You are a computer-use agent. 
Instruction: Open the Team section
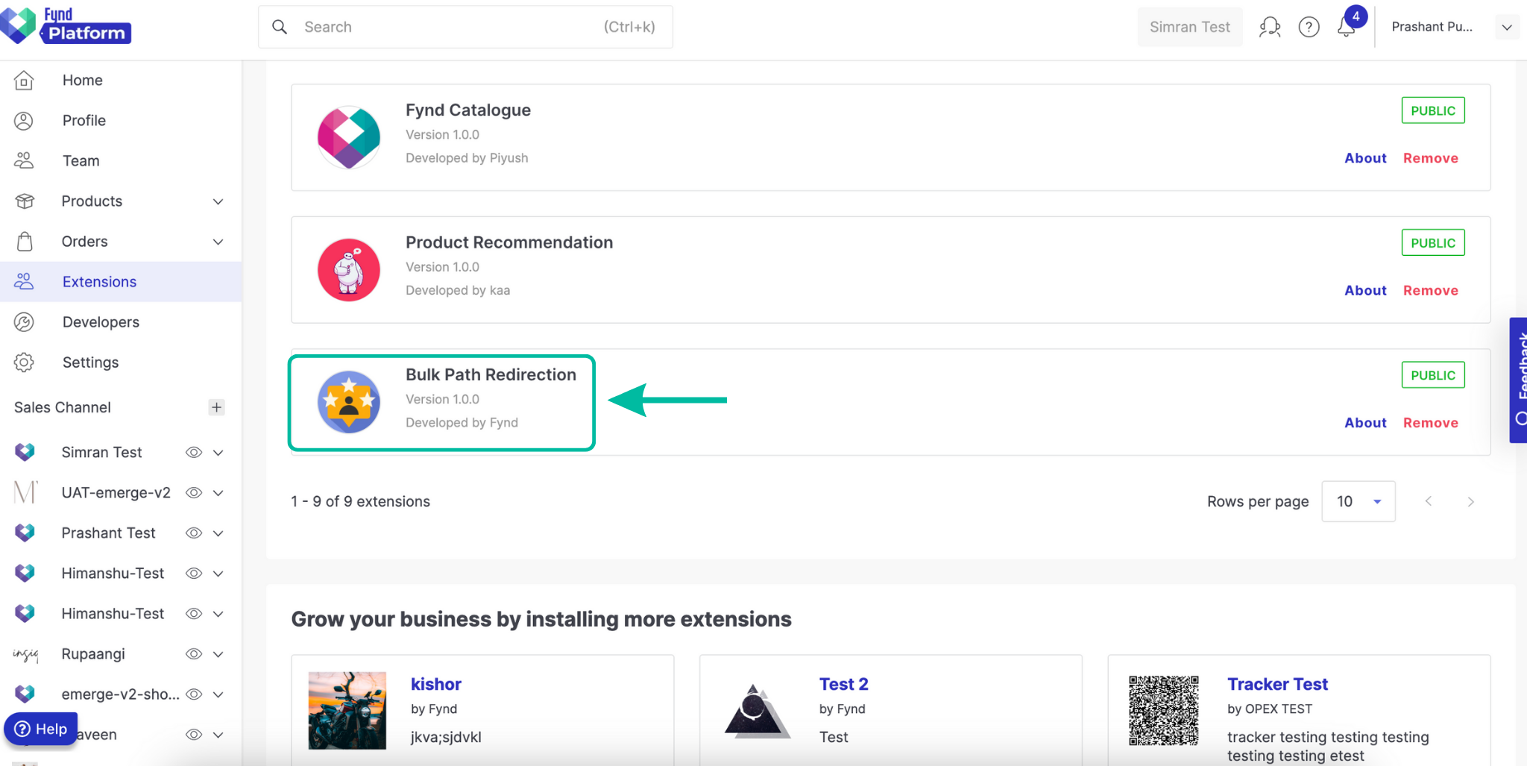pos(80,160)
